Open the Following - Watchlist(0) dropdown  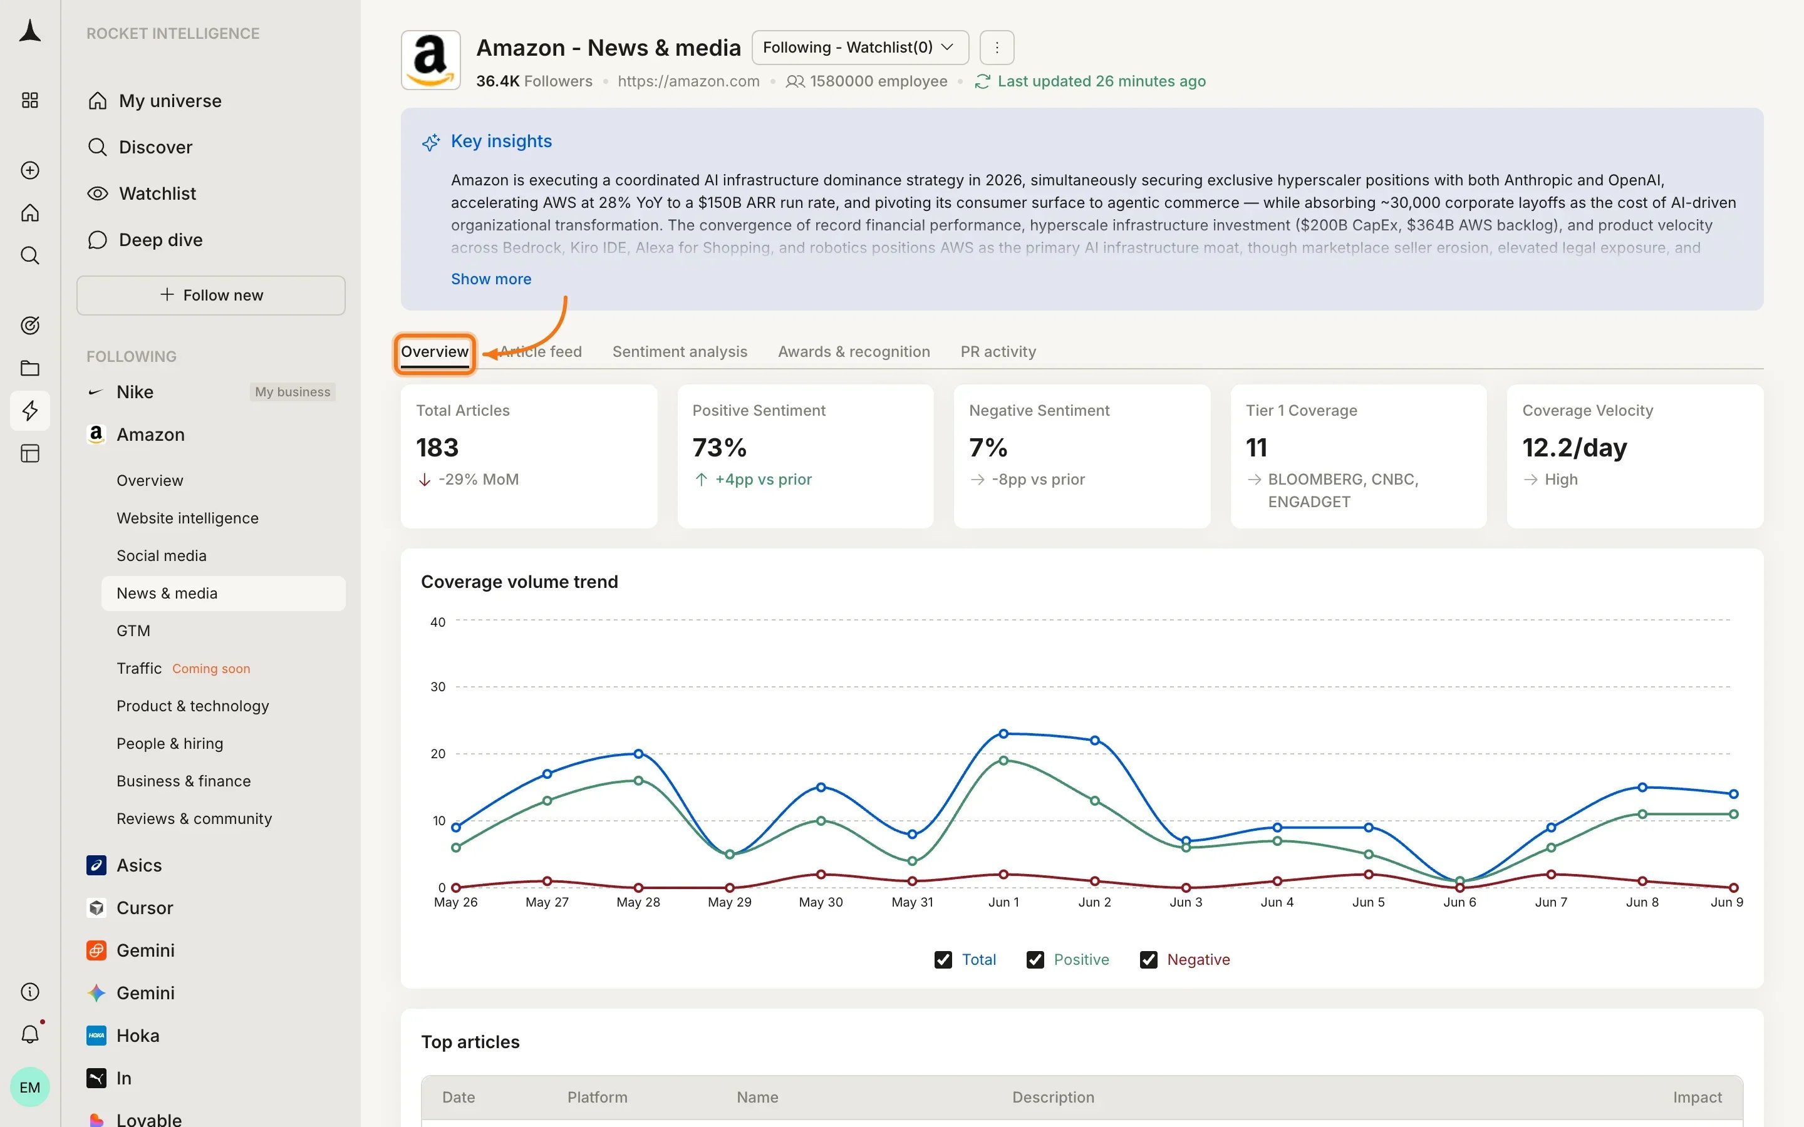tap(860, 48)
